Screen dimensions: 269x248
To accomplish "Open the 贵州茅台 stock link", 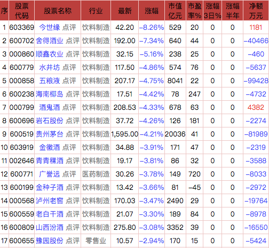I will coord(50,134).
